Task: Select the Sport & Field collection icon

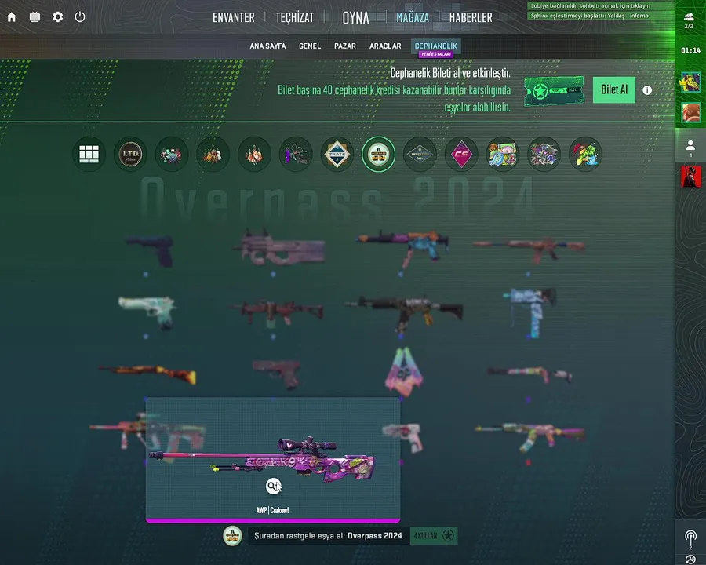Action: (x=420, y=154)
